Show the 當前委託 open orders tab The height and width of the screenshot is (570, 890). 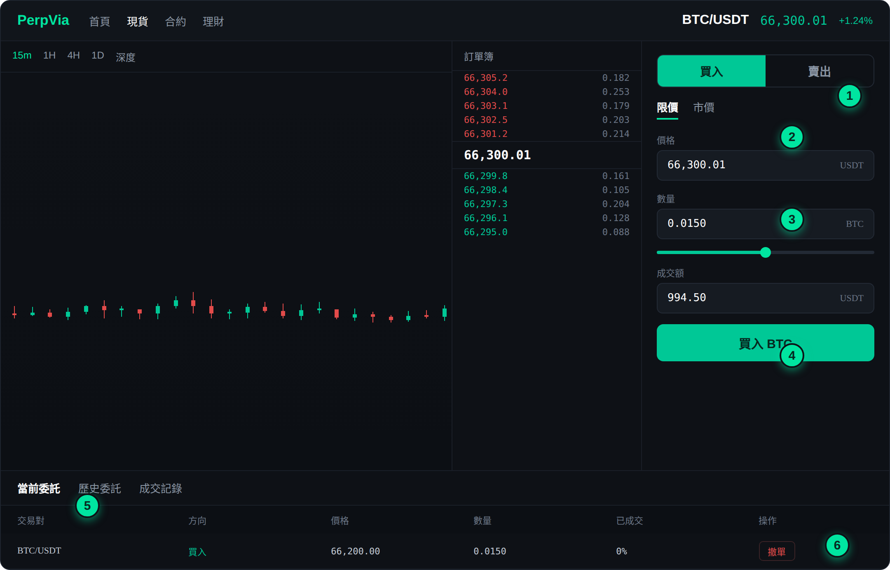(x=39, y=489)
